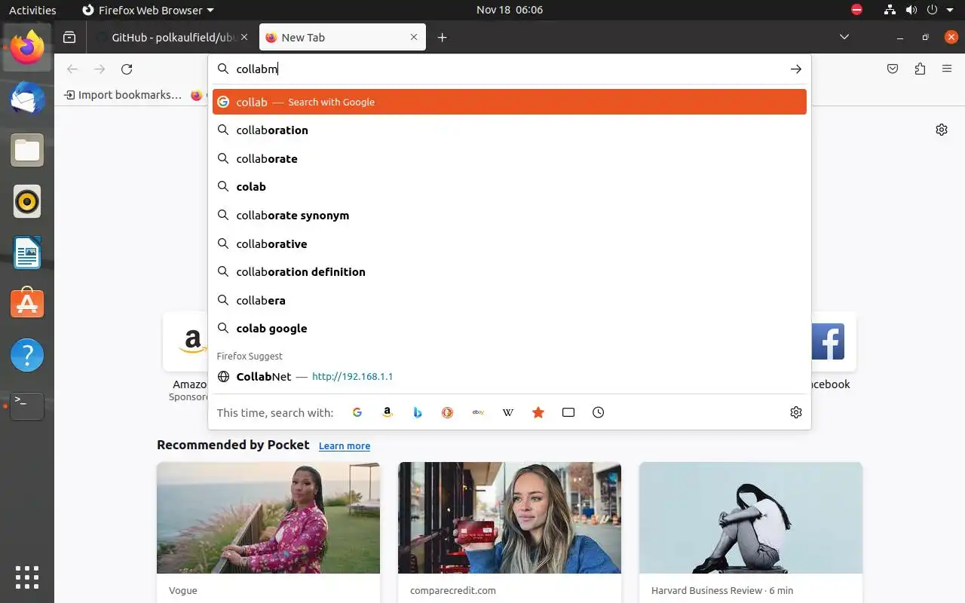This screenshot has height=603, width=965.
Task: Search with Bing one-off icon
Action: (x=418, y=412)
